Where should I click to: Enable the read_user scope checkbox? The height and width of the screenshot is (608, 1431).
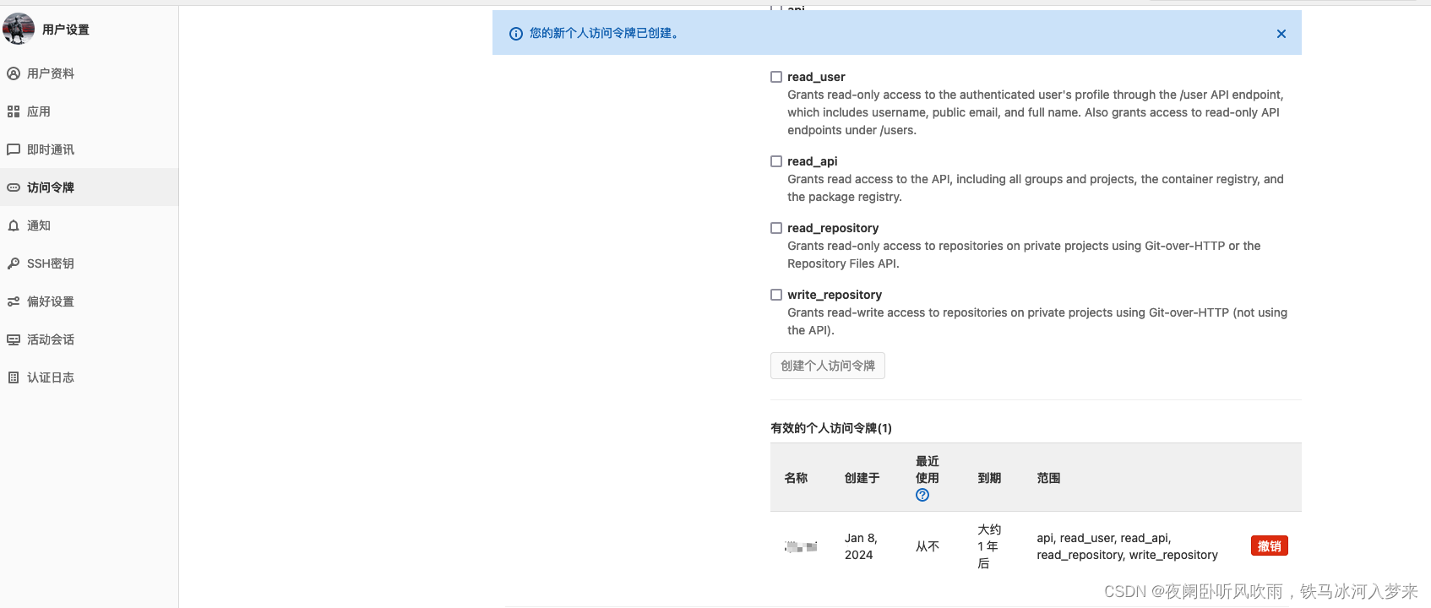click(x=776, y=77)
